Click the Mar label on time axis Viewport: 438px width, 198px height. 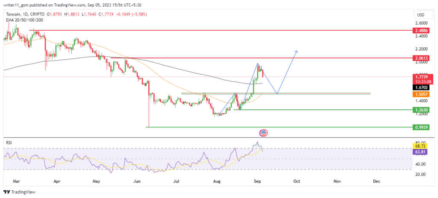point(16,181)
